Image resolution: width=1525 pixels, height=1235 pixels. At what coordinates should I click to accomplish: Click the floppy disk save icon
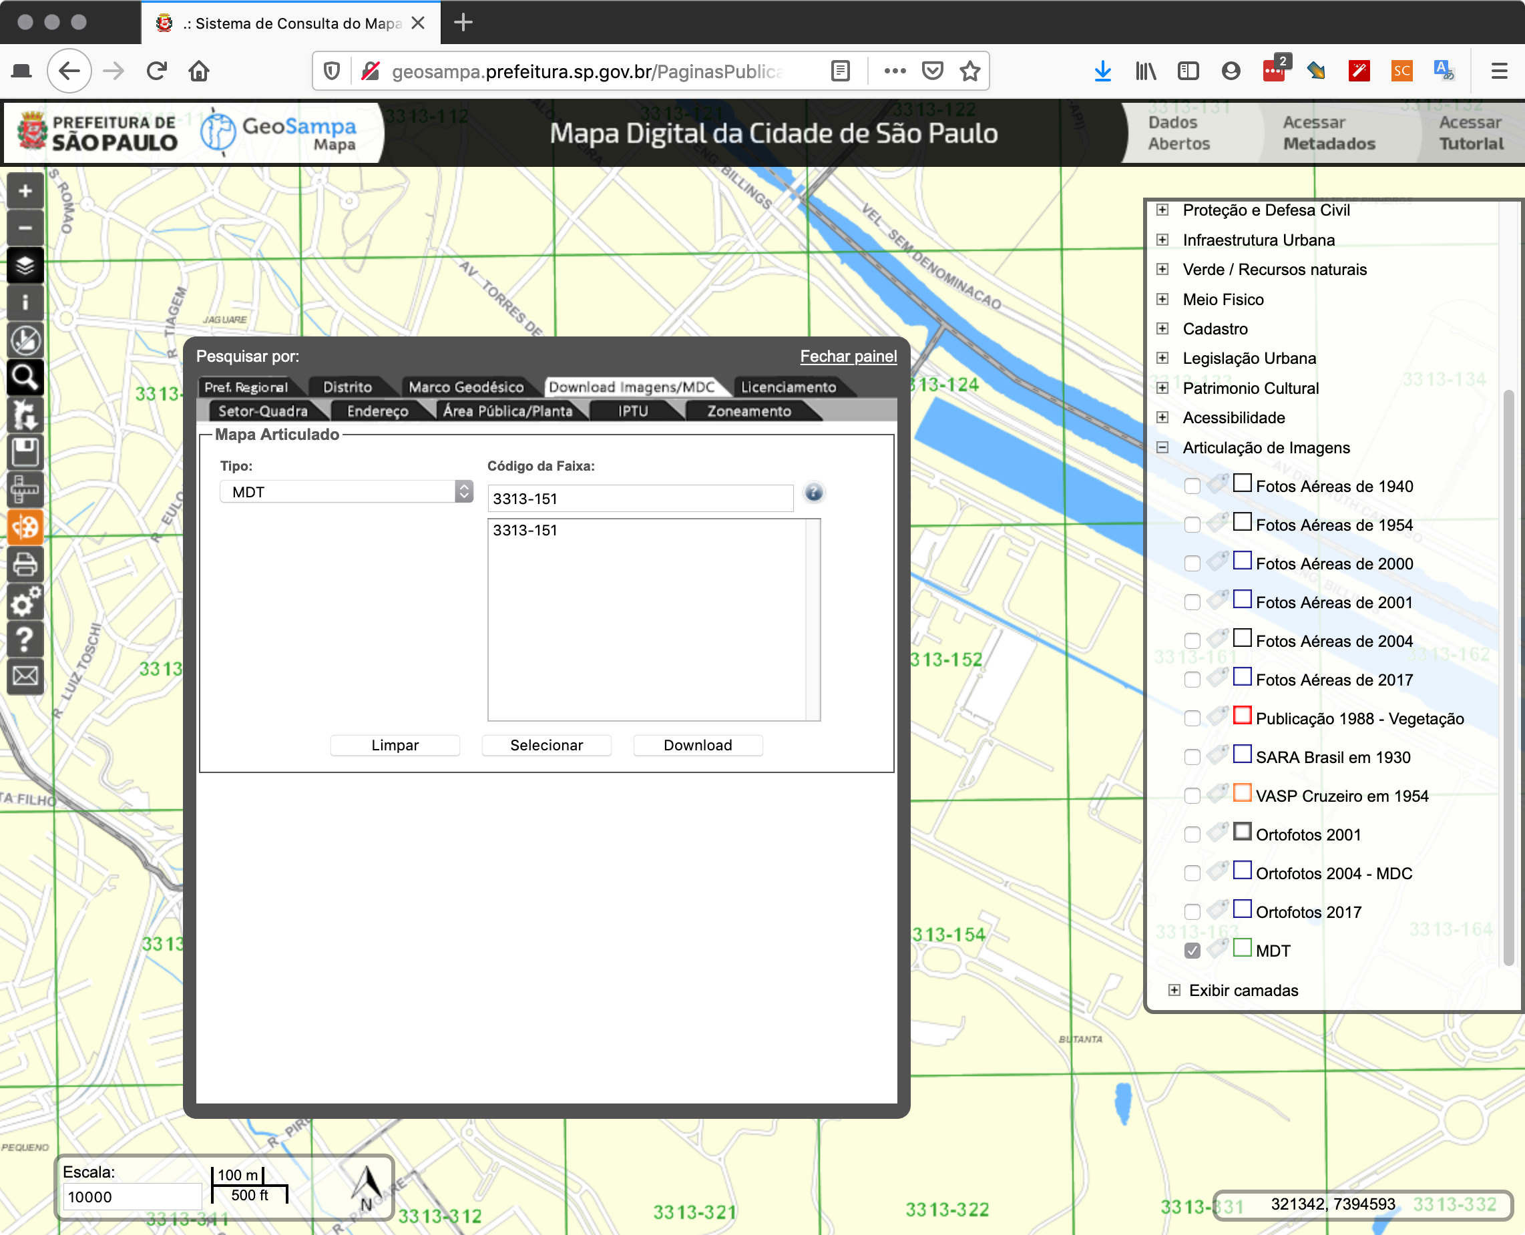(25, 452)
